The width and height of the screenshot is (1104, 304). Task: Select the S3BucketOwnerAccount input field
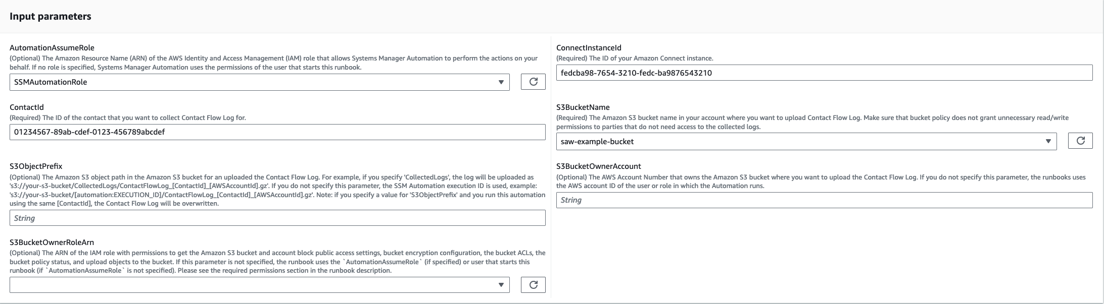(824, 200)
